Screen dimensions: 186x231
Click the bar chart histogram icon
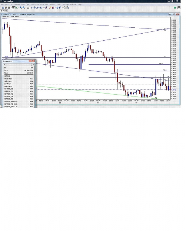(28, 8)
